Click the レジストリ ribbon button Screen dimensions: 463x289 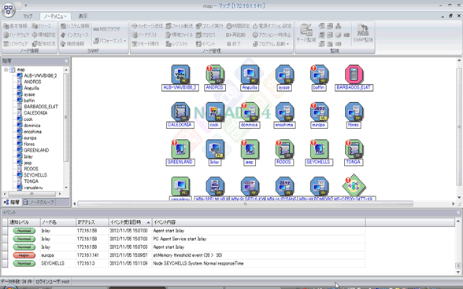pos(176,44)
